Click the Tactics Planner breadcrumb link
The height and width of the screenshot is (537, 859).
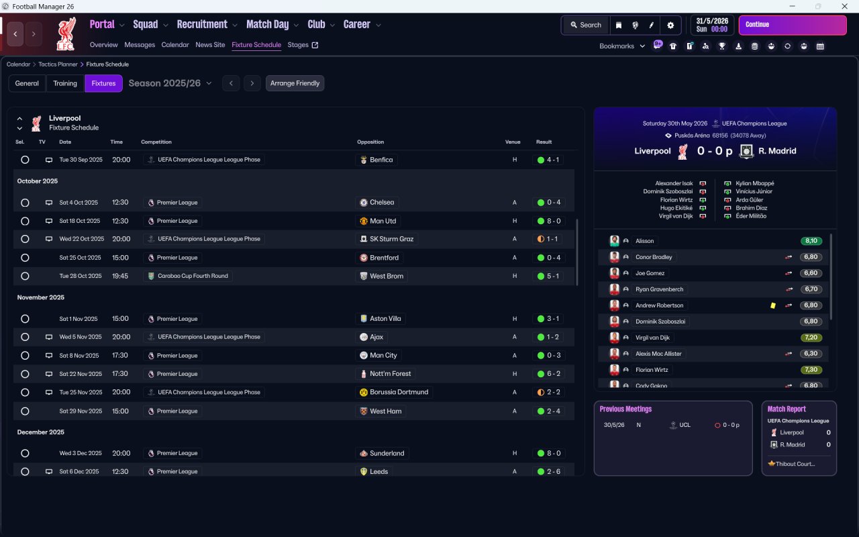coord(58,64)
